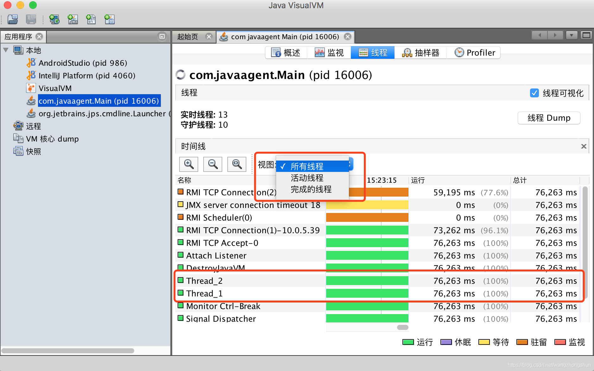
Task: Zoom out the thread timeline
Action: pyautogui.click(x=213, y=164)
